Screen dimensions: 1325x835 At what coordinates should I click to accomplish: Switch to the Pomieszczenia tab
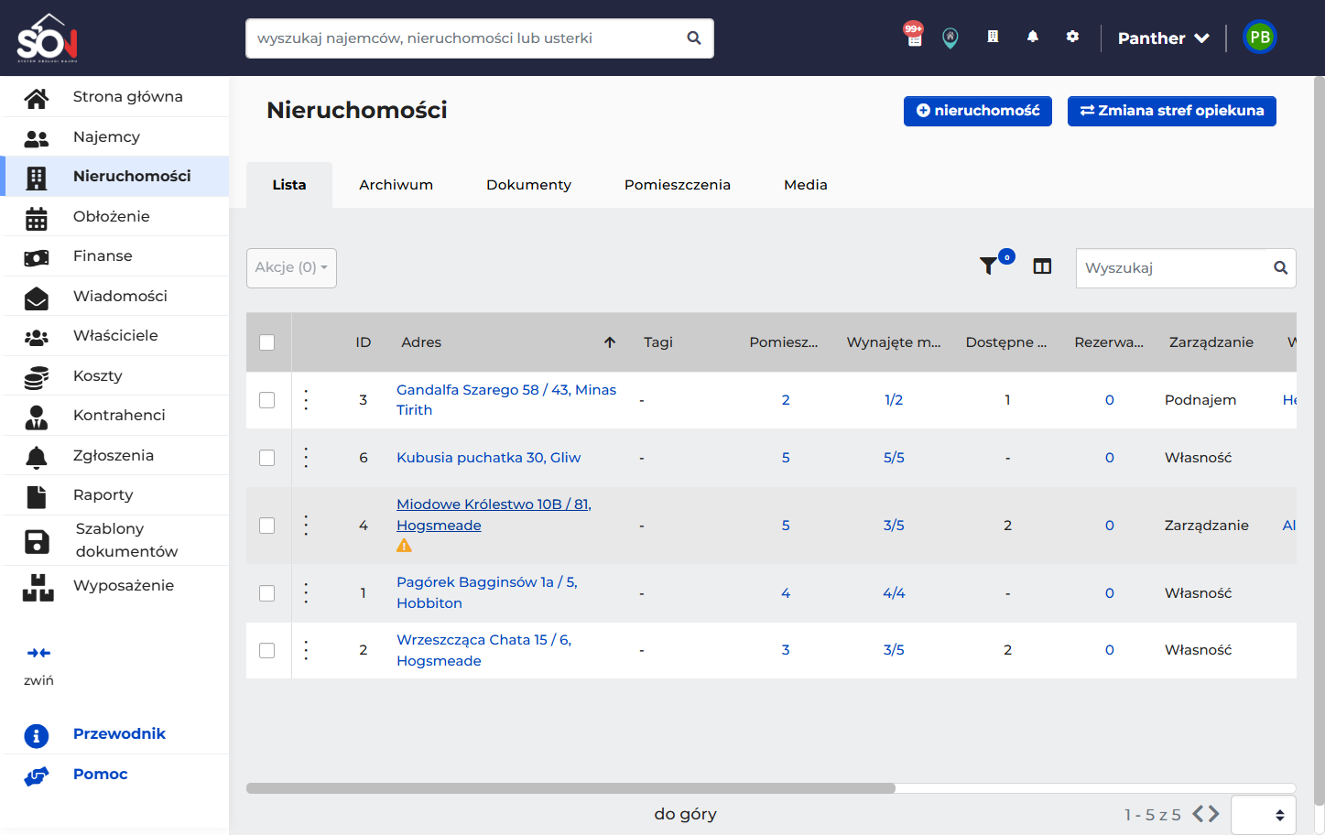point(678,185)
